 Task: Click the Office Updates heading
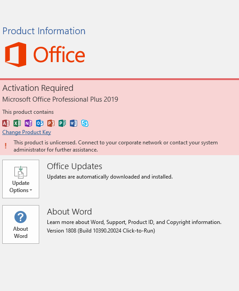74,166
